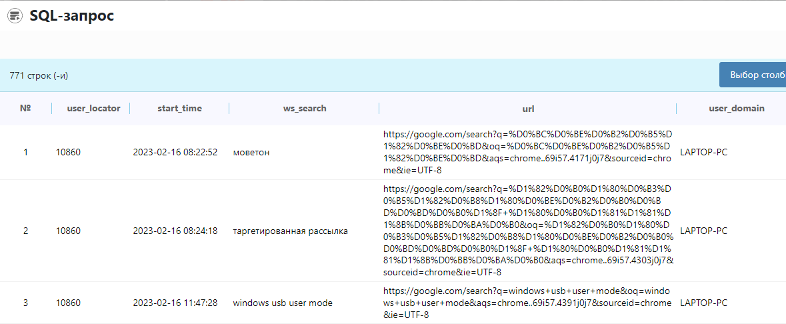Click the ws_search column header
This screenshot has width=786, height=324.
[x=305, y=108]
